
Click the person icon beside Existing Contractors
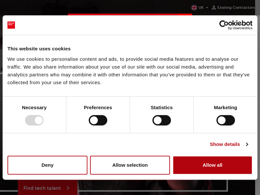point(214,7)
